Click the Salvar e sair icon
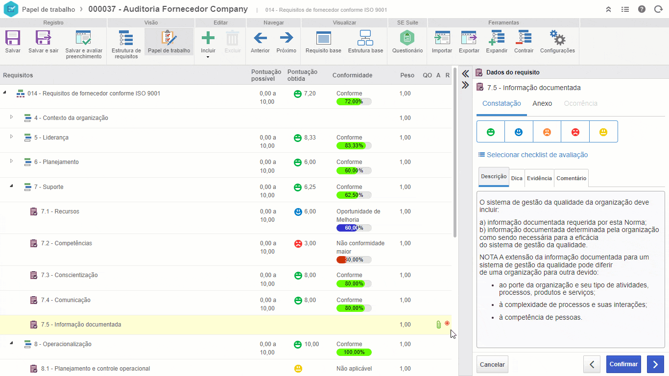Screen dimensions: 669x376 [x=43, y=38]
